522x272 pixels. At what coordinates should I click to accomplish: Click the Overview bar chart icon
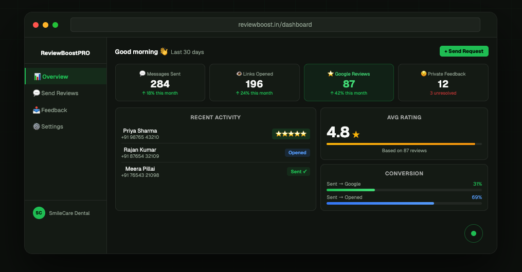[37, 77]
